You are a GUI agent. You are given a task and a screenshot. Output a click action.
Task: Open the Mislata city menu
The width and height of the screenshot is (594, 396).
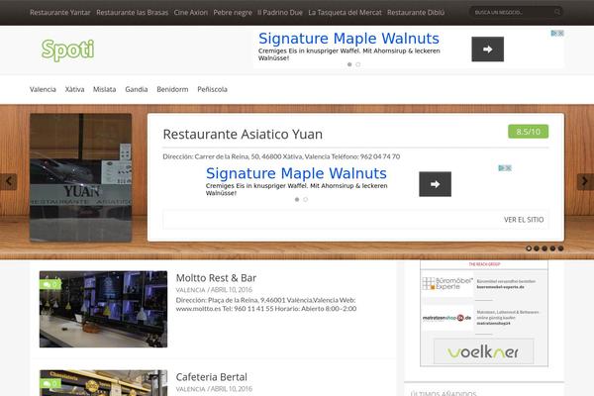pos(105,89)
